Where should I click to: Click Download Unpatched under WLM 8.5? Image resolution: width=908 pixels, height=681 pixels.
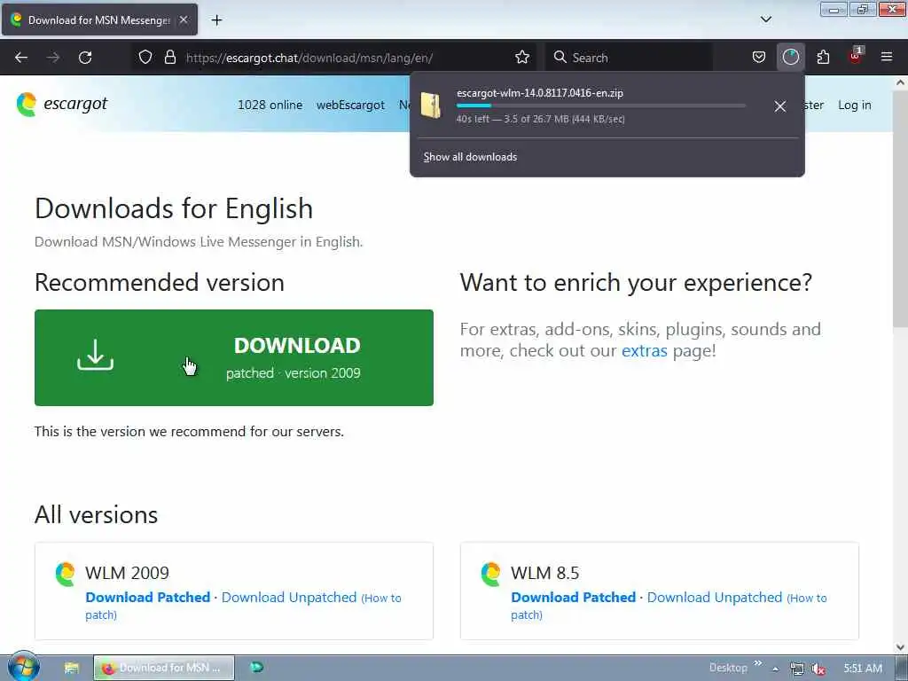pyautogui.click(x=715, y=597)
